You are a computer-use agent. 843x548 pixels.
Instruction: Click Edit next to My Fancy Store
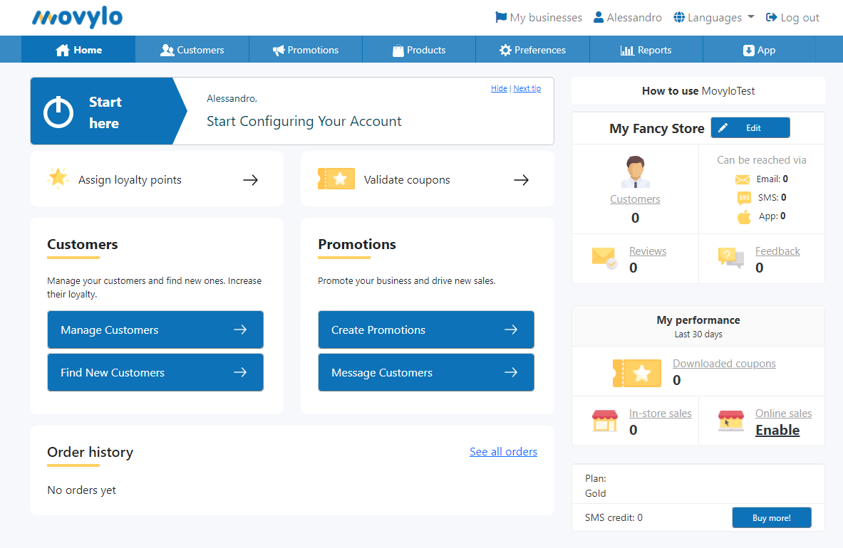[750, 127]
